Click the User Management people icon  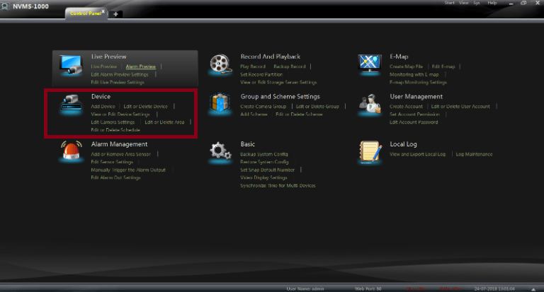[x=370, y=105]
